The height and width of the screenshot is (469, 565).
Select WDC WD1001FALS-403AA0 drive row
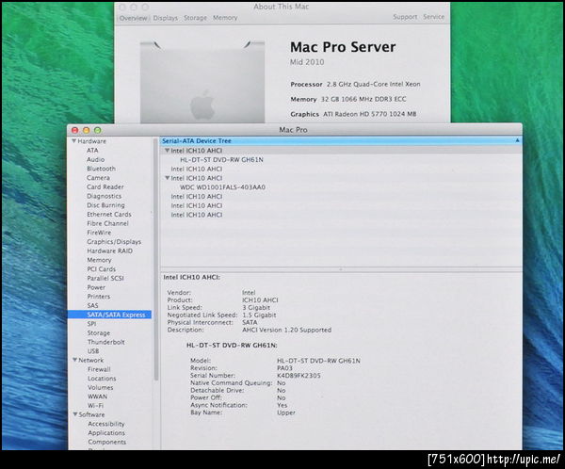[341, 187]
